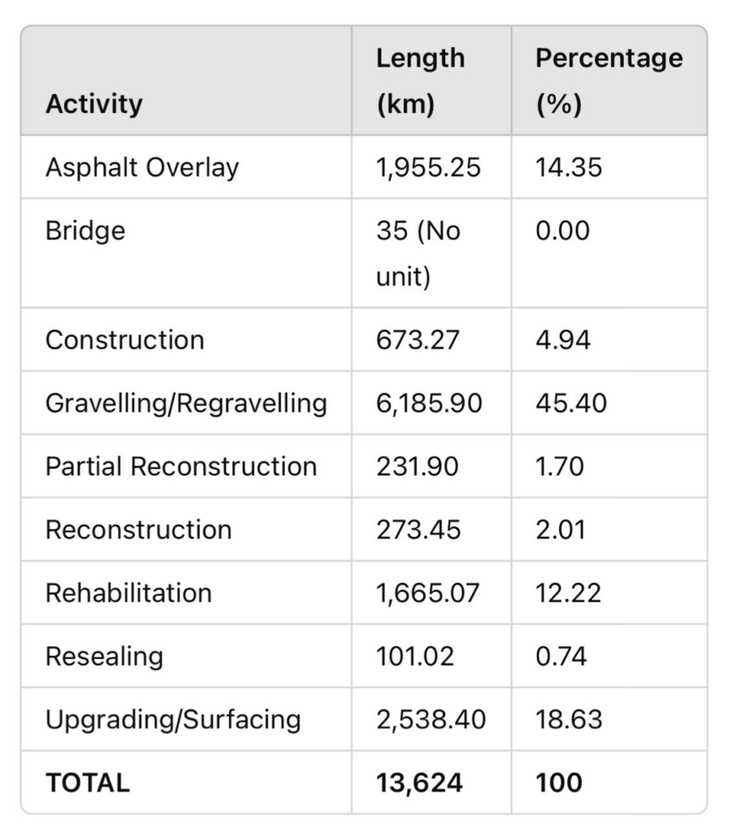730x828 pixels.
Task: Click the 12.22 percentage value
Action: coord(568,593)
